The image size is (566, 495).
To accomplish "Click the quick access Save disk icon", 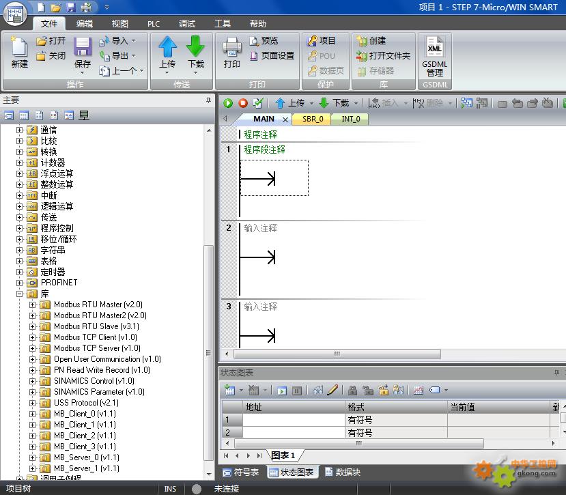I will point(71,8).
